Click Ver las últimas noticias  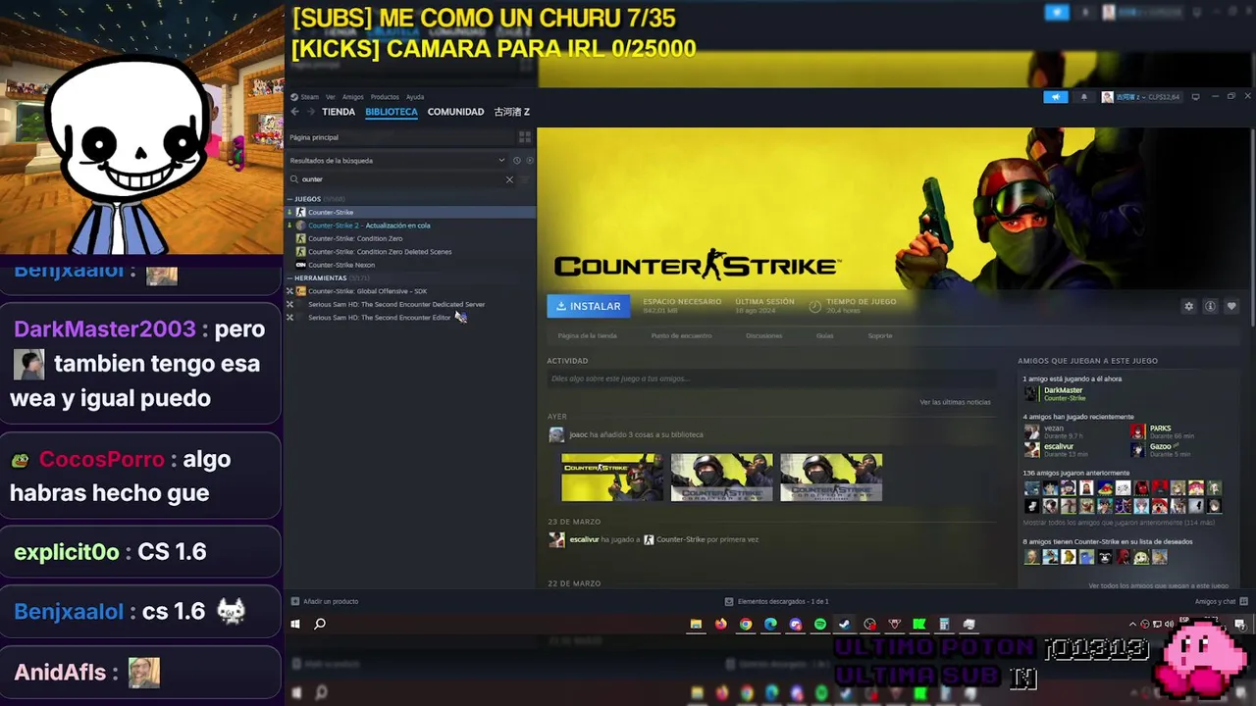955,402
